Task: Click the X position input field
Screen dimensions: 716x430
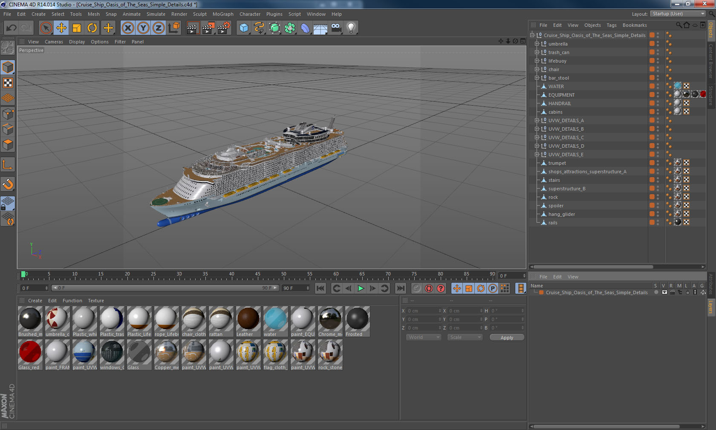Action: (424, 311)
